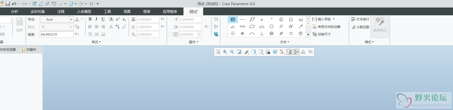453x110 pixels.
Task: Expand the 操作 group menu
Action: tap(193, 42)
